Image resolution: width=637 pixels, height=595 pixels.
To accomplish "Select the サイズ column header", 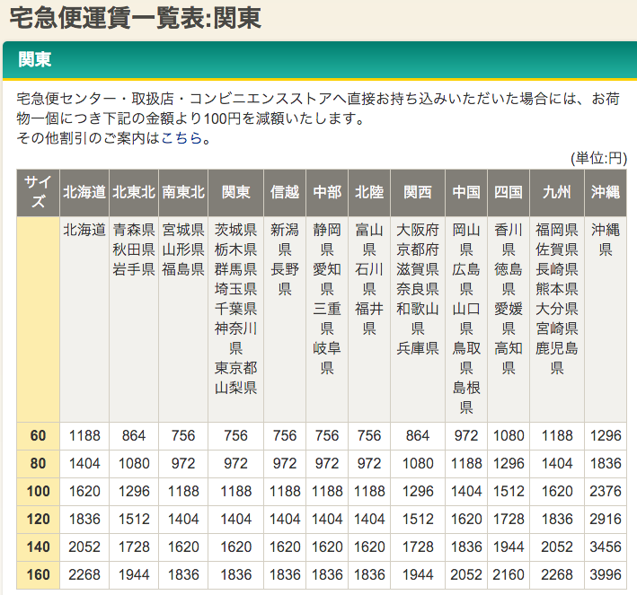I will [x=38, y=192].
